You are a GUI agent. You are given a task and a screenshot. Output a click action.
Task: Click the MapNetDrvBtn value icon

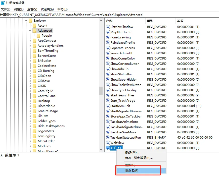pyautogui.click(x=108, y=32)
